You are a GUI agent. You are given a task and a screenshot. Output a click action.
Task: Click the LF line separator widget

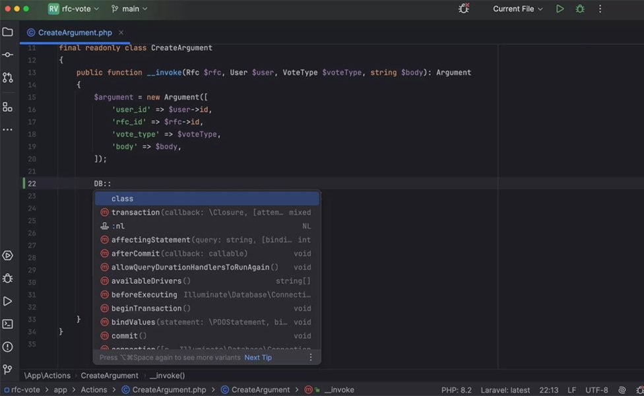point(571,390)
